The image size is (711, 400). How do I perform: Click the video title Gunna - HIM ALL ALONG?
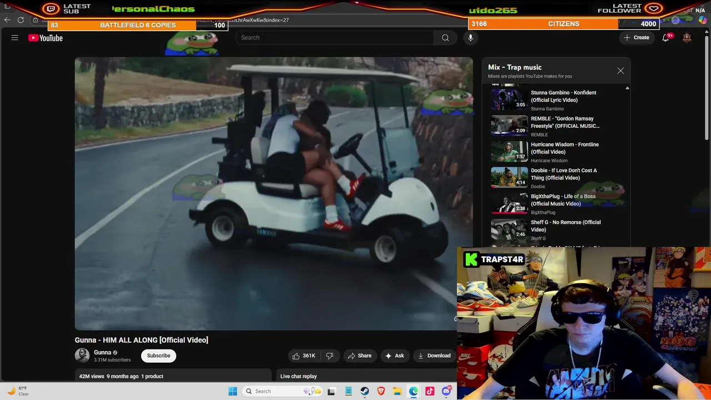tap(142, 340)
